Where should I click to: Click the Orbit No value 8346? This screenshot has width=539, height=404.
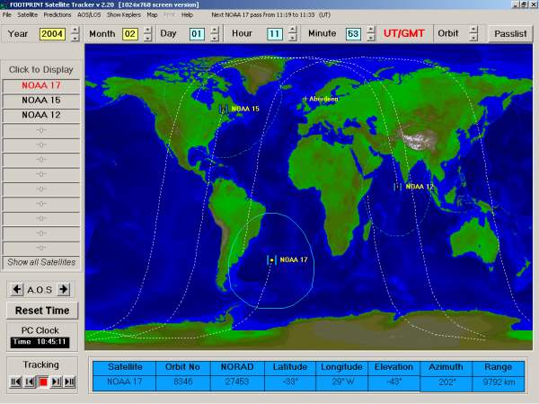pos(182,382)
